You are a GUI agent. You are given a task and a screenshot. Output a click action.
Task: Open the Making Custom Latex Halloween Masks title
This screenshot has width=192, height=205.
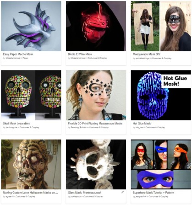[x=30, y=193]
